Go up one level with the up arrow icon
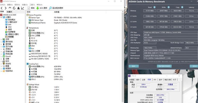Screen dimensions: 198x103 click(10, 8)
